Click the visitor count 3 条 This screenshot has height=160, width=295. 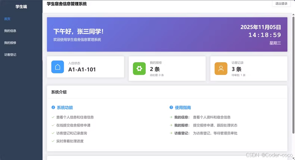236,69
